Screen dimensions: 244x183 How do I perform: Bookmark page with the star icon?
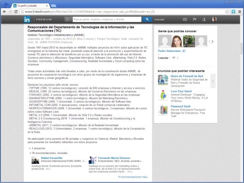click(227, 12)
